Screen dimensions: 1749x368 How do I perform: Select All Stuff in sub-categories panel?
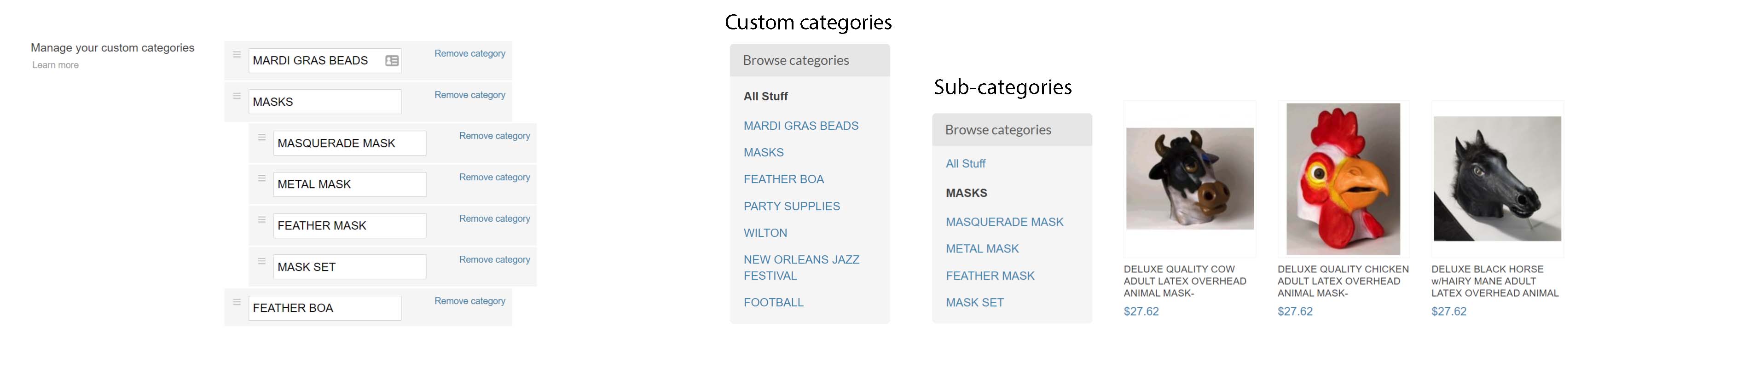click(966, 164)
